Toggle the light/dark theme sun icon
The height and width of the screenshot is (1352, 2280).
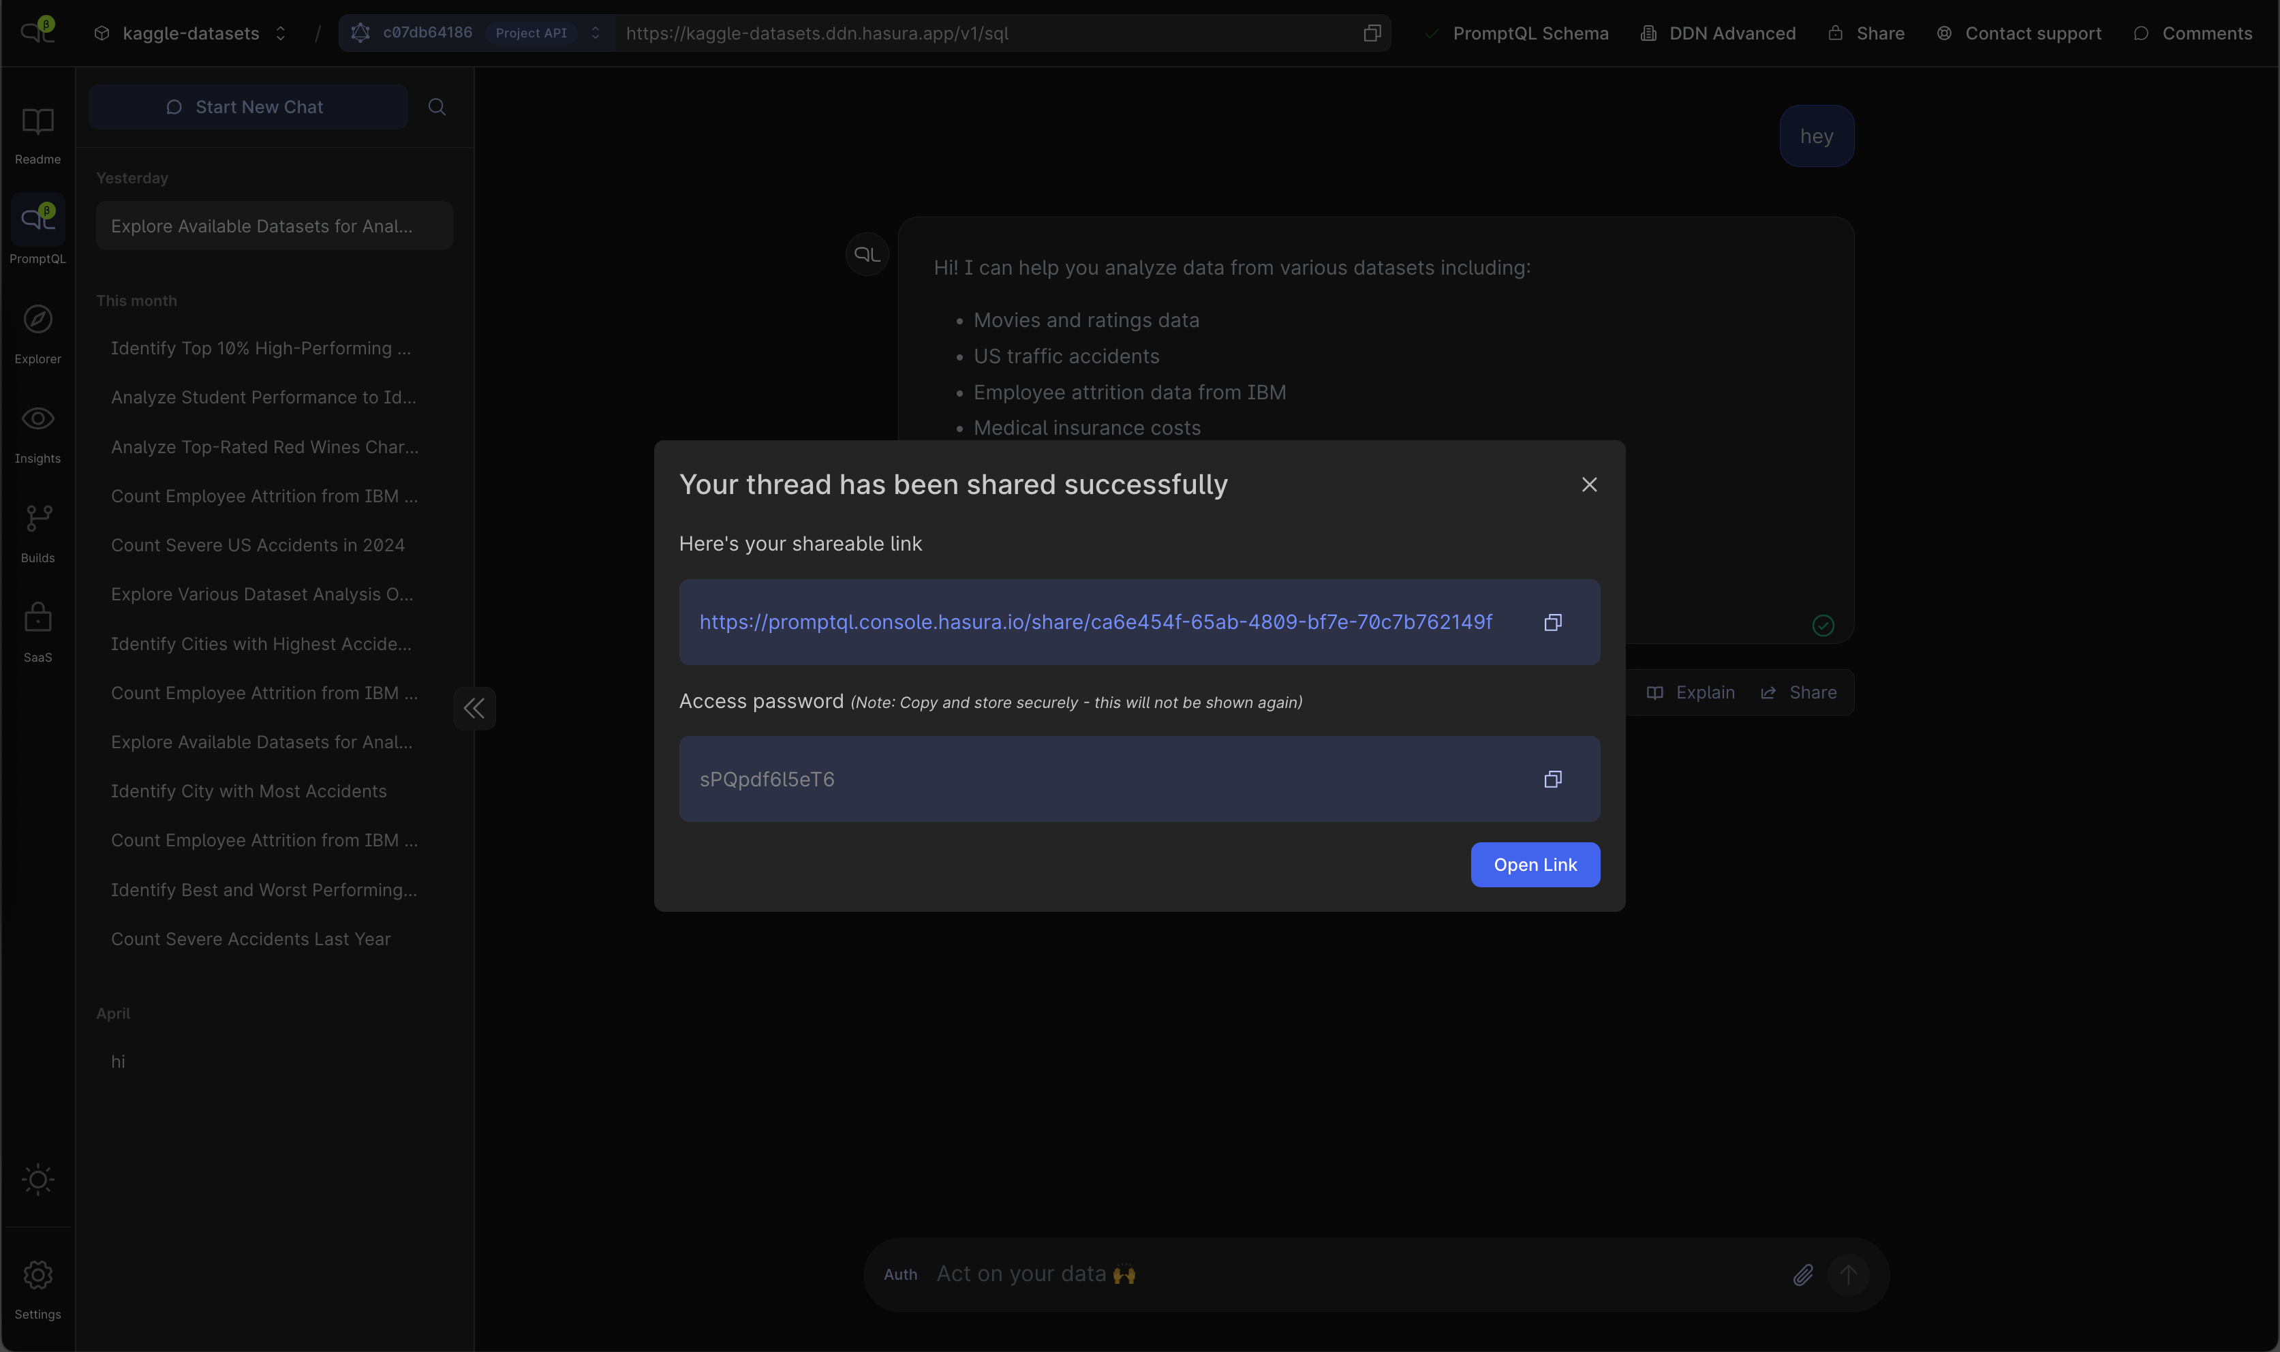(x=37, y=1180)
